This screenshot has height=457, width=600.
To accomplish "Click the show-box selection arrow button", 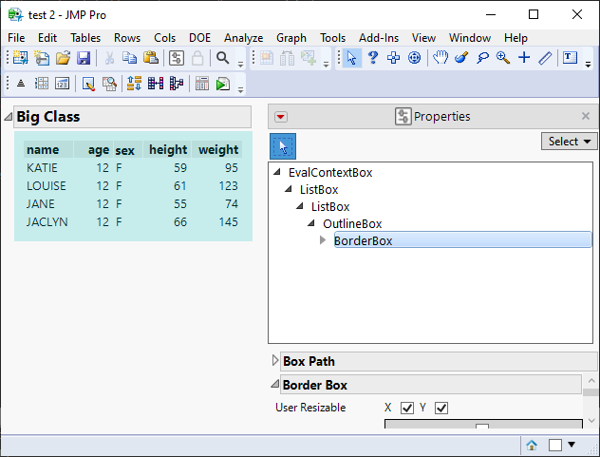I will tap(283, 145).
